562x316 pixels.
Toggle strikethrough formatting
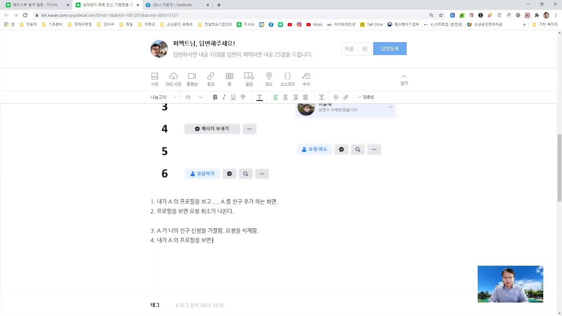(x=243, y=97)
